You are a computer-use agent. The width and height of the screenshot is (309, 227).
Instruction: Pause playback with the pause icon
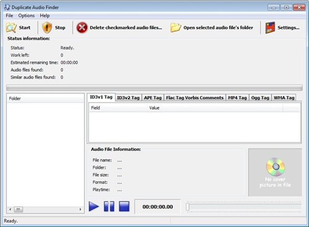pos(109,207)
